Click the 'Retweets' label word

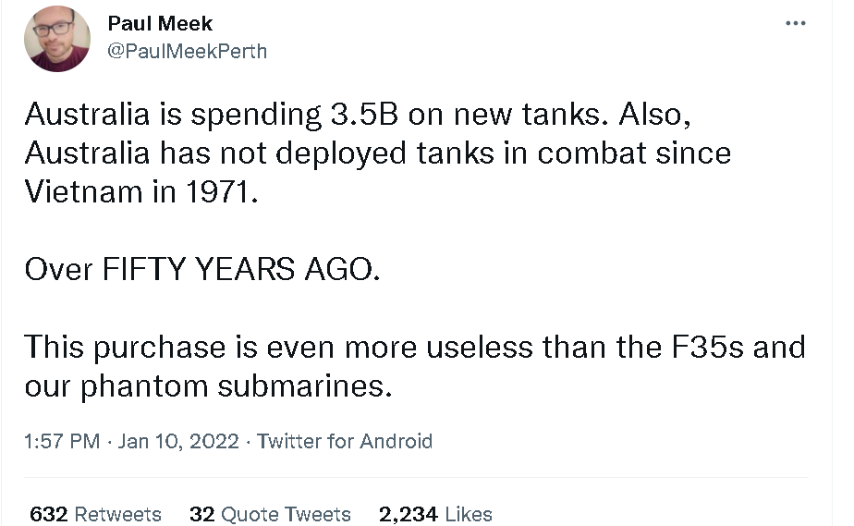117,514
